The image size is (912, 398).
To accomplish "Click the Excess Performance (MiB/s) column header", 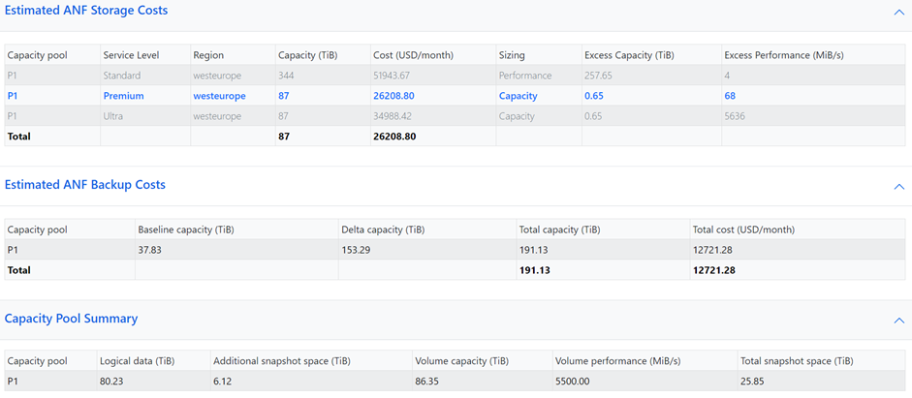I will pos(784,55).
